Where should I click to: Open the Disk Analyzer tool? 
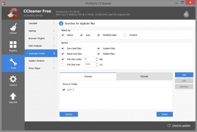tap(41, 46)
